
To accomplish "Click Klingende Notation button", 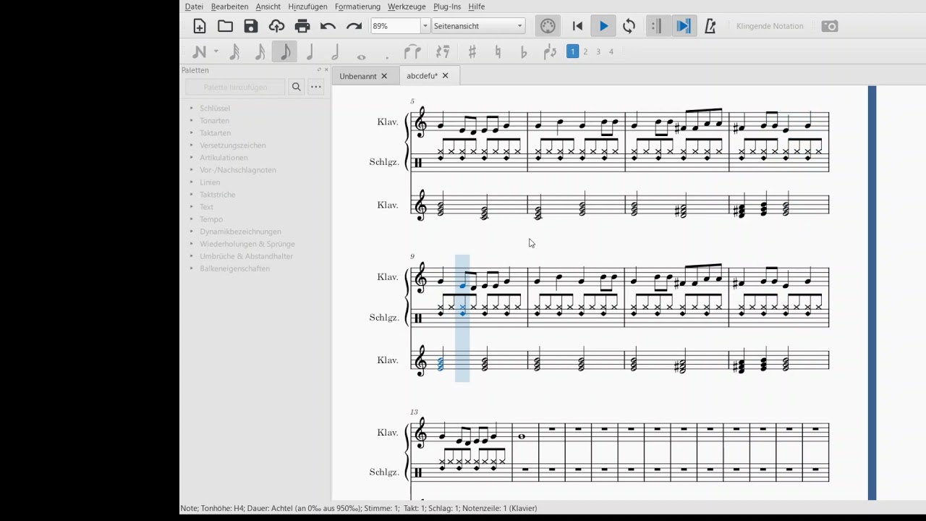I will (770, 26).
